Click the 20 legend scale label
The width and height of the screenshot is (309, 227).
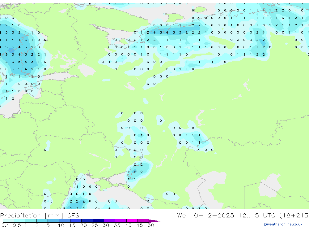[83, 225]
